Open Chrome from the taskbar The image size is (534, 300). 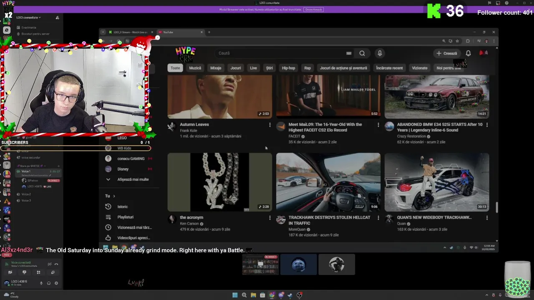(272, 295)
